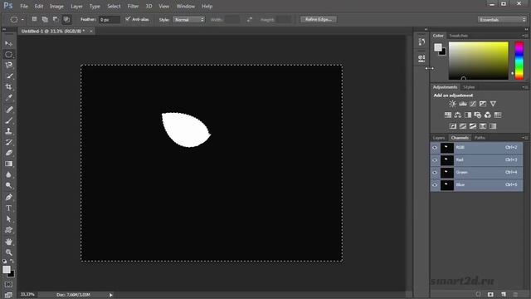The height and width of the screenshot is (299, 531).
Task: Select the Gradient tool
Action: click(9, 164)
